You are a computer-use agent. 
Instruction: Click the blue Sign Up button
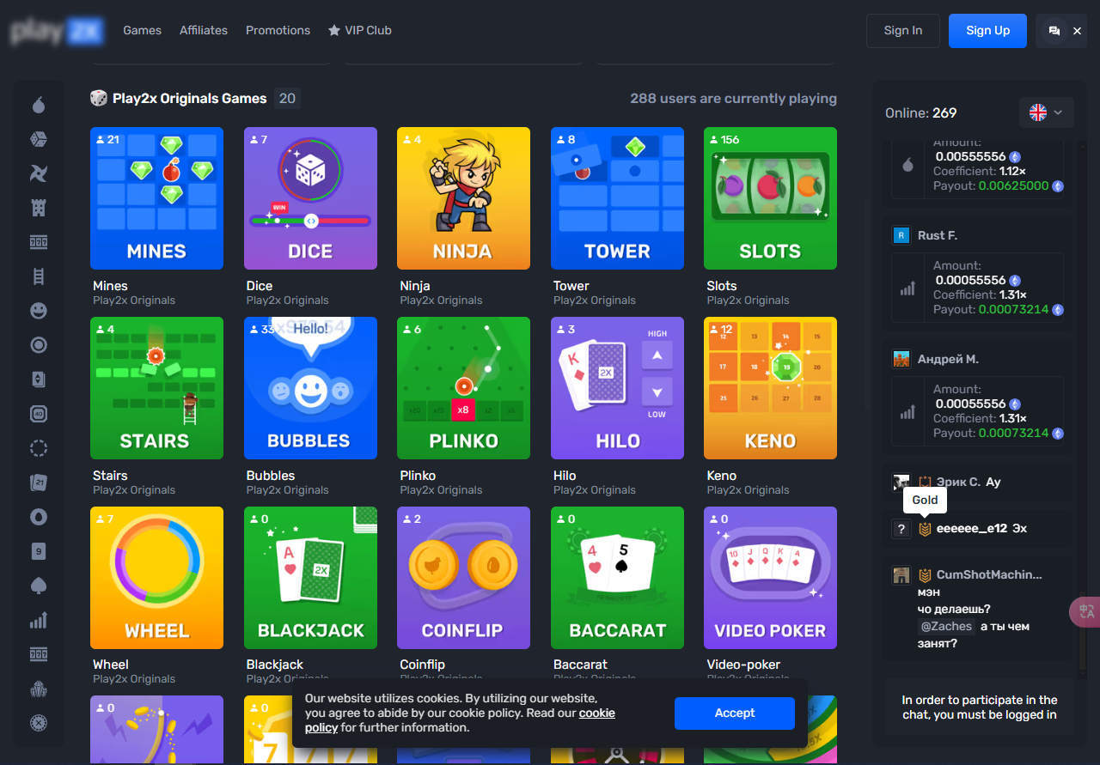click(987, 30)
